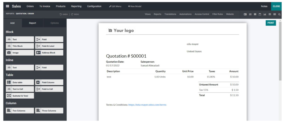This screenshot has width=284, height=124.
Task: Click the Sales app title
Action: [16, 6]
